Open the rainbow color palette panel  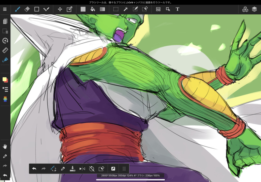5,99
